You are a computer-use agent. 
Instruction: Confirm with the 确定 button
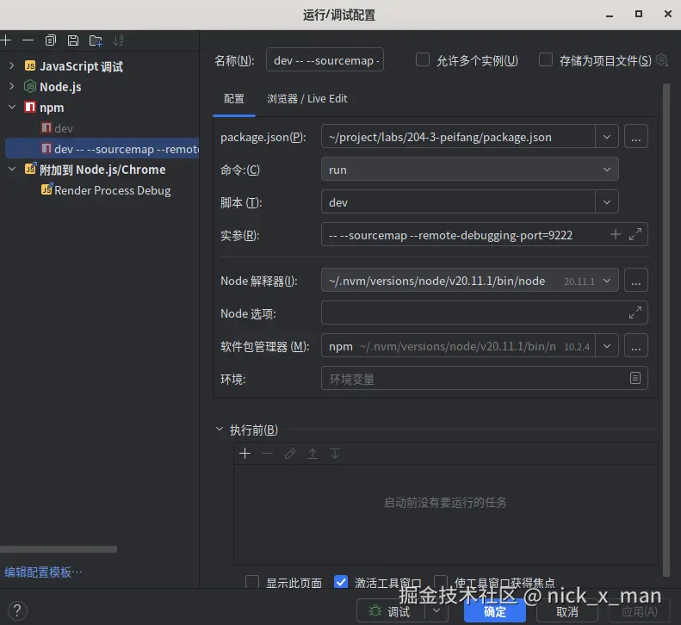click(x=495, y=610)
